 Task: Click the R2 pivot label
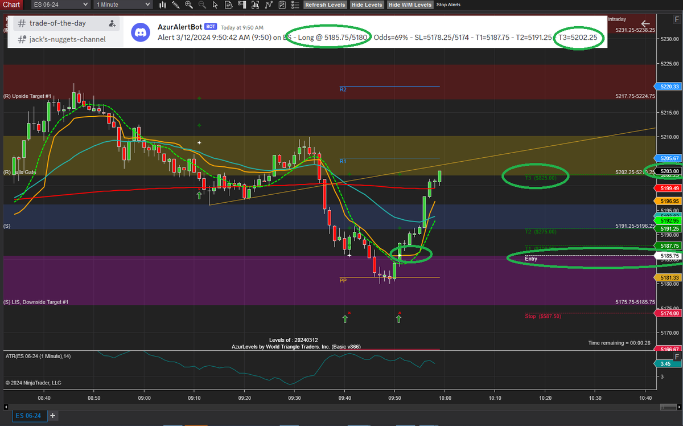tap(343, 89)
